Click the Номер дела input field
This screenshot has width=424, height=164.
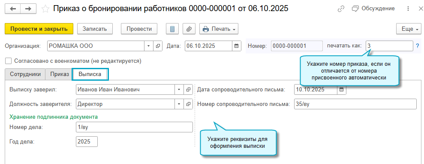[134, 127]
